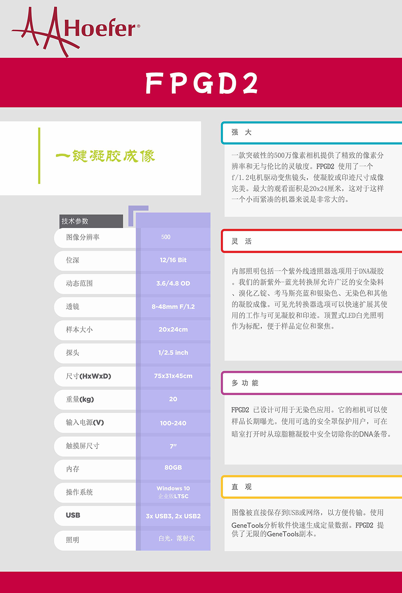Select the 3x USB3, 2x USB2 value
The width and height of the screenshot is (402, 593).
point(173,516)
